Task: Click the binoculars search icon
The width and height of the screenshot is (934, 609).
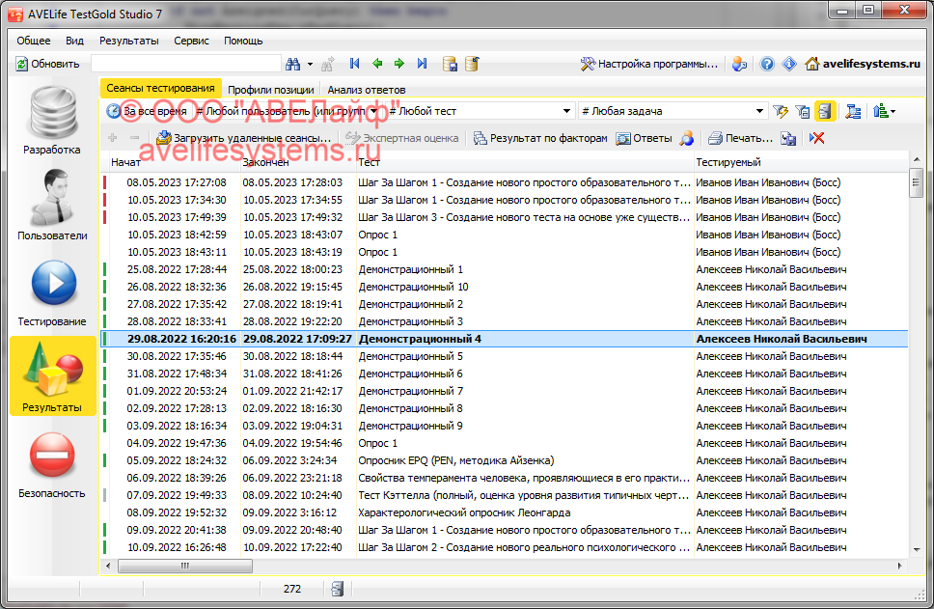Action: click(x=294, y=64)
